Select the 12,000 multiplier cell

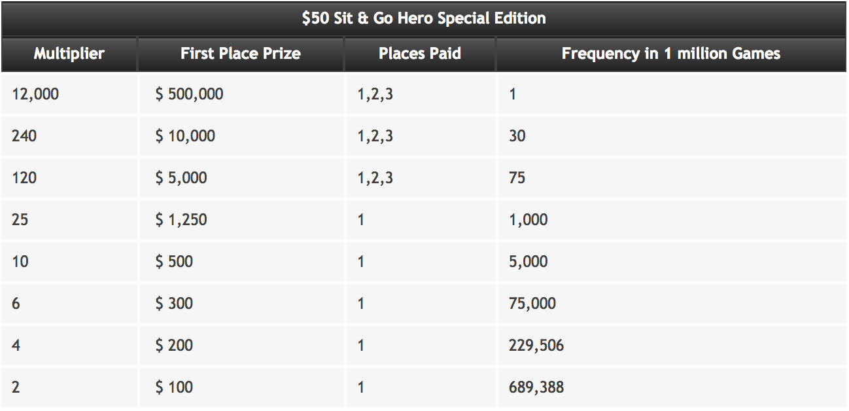coord(69,94)
